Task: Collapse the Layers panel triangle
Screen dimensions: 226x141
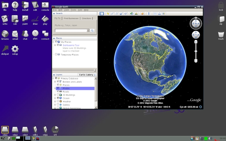Action: pyautogui.click(x=54, y=75)
